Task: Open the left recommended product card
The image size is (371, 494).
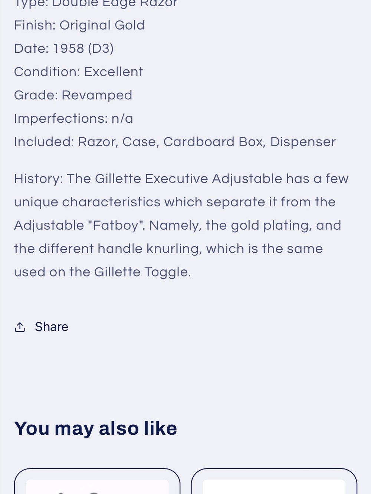Action: point(97,481)
